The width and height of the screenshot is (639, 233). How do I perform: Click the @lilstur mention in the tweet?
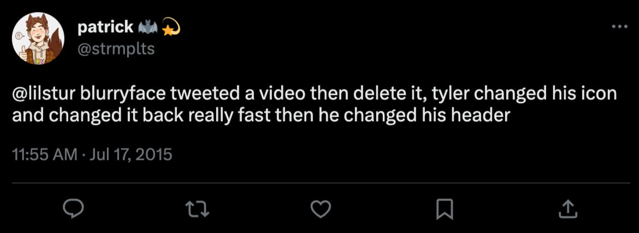pos(43,94)
